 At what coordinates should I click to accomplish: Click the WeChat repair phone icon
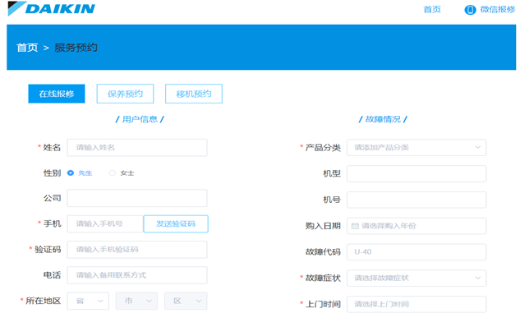tap(470, 10)
